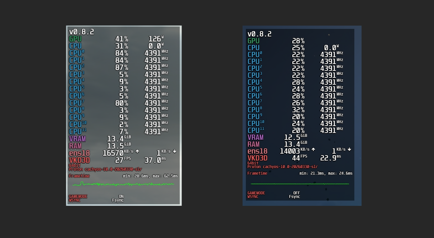Select the CPU9 label next to 20%
The width and height of the screenshot is (434, 238).
tap(255, 117)
